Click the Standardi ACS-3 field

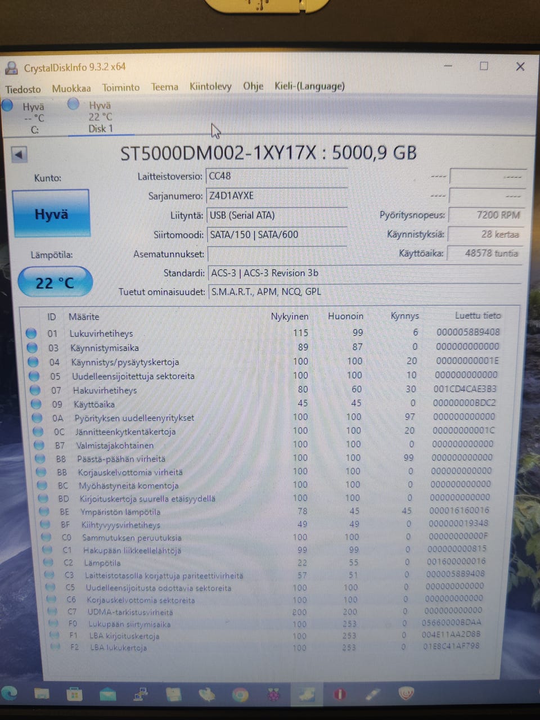point(364,273)
